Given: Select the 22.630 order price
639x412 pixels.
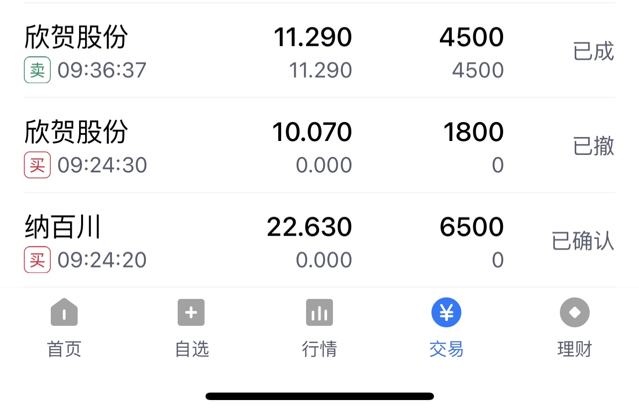Looking at the screenshot, I should click(x=310, y=227).
